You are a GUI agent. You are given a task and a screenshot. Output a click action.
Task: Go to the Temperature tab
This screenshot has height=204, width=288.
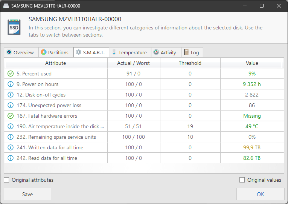pos(129,52)
